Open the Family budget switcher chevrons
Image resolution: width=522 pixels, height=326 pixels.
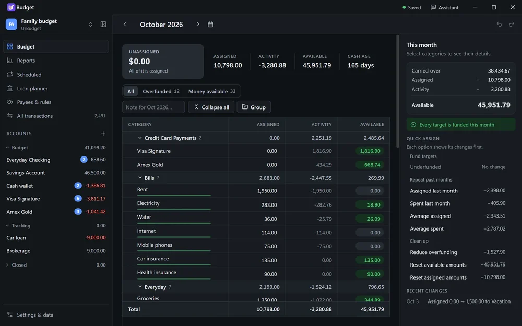(90, 25)
